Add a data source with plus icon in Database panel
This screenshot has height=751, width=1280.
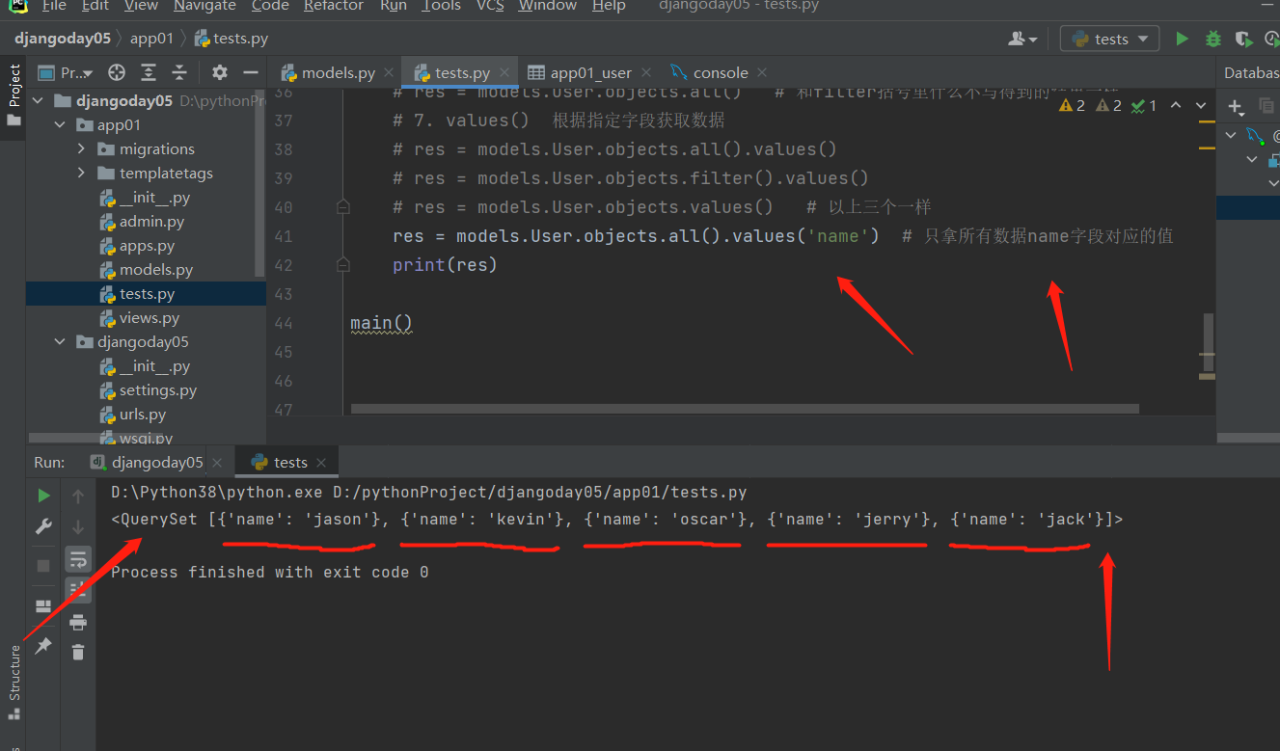coord(1235,106)
